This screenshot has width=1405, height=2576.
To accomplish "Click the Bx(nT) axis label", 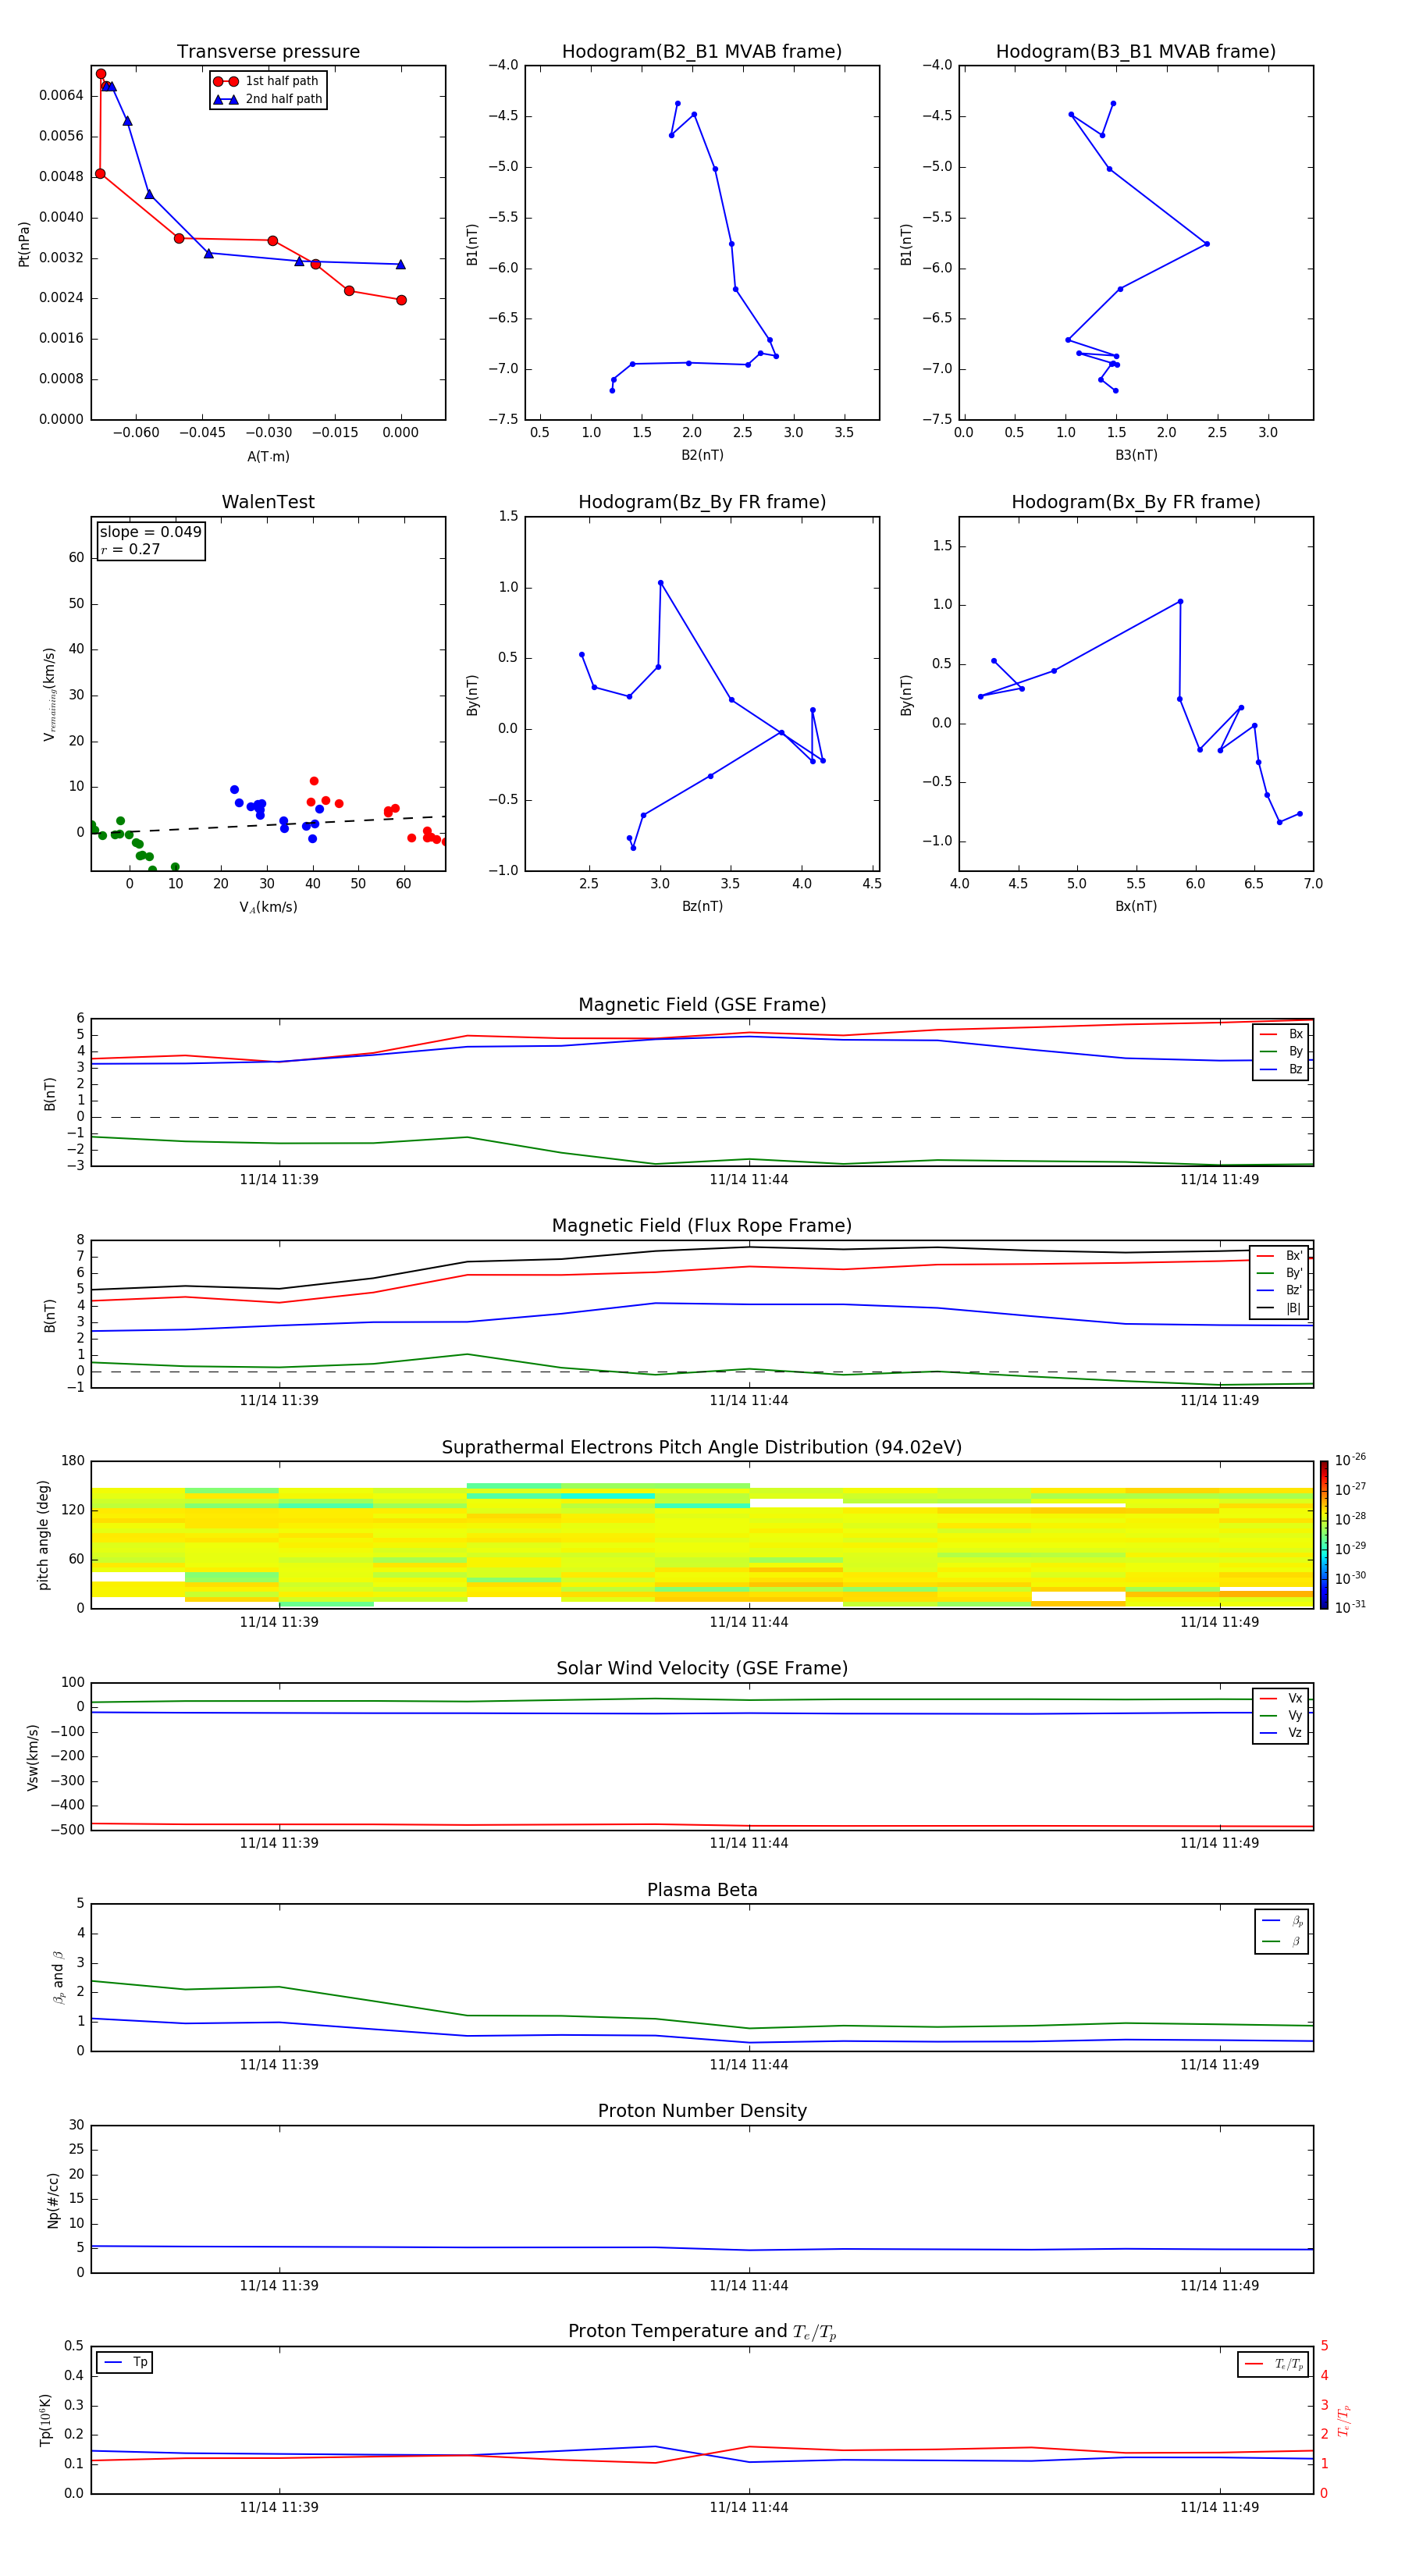I will [x=1136, y=906].
